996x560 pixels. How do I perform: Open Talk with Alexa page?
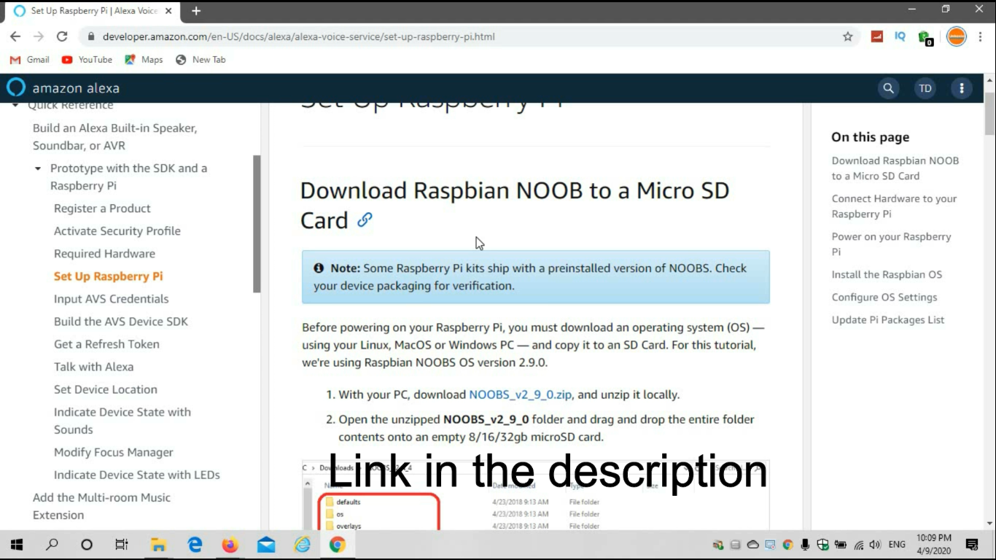[93, 367]
